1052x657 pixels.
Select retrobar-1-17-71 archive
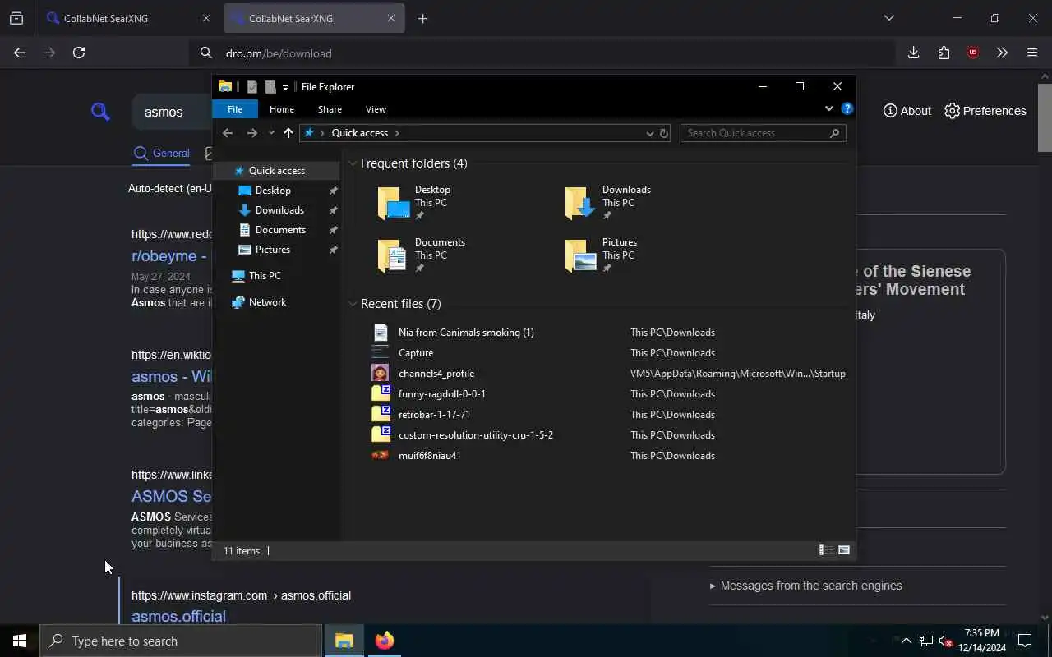coord(434,415)
